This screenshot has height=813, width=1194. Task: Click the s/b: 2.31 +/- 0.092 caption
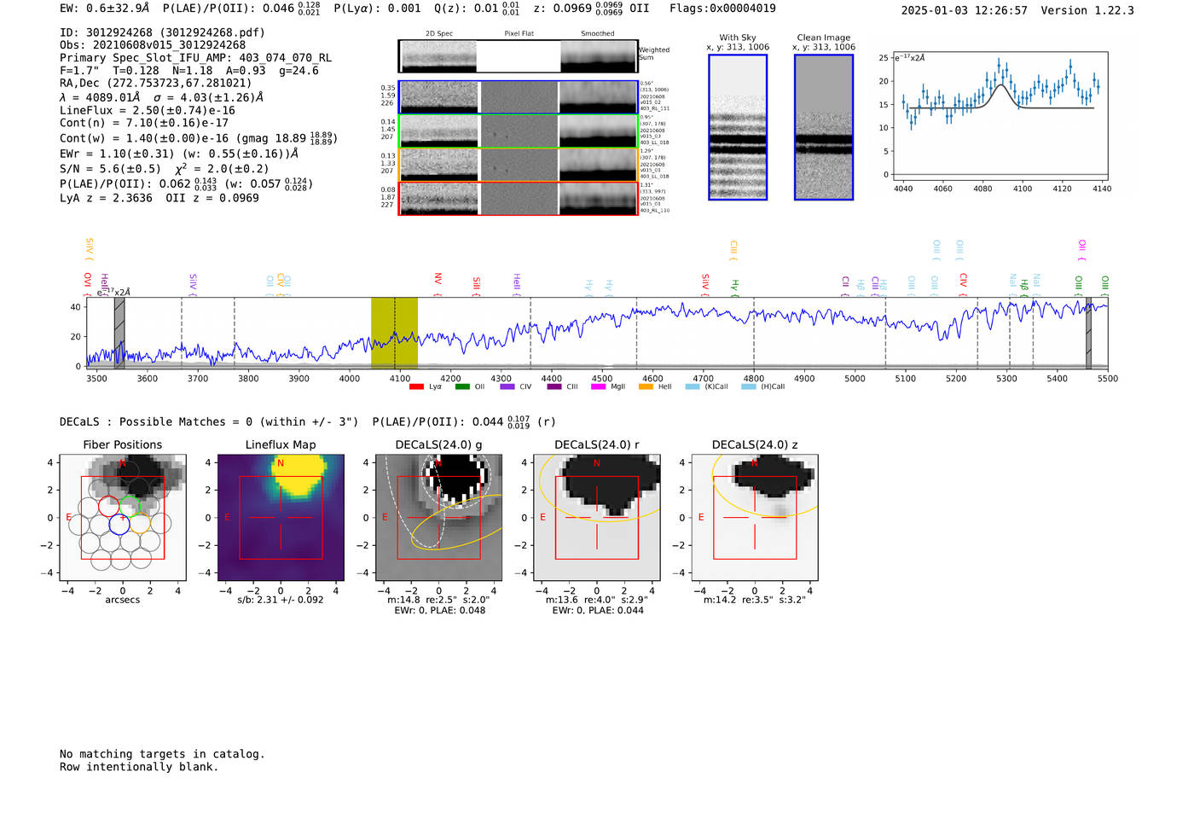tap(281, 600)
